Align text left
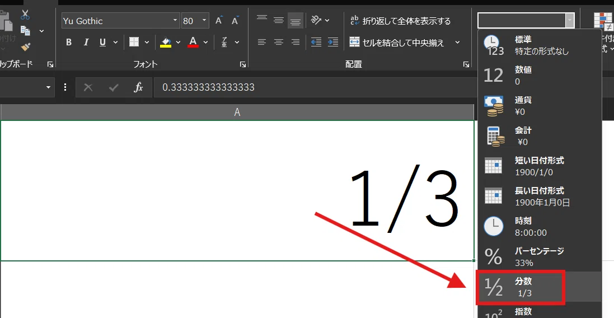614x318 pixels. (262, 43)
